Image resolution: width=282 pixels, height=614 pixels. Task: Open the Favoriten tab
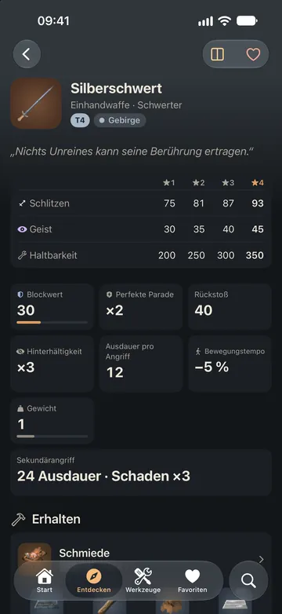click(193, 580)
